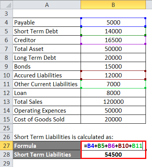Select row 13 header
The height and width of the screenshot is (167, 152).
tap(6, 102)
